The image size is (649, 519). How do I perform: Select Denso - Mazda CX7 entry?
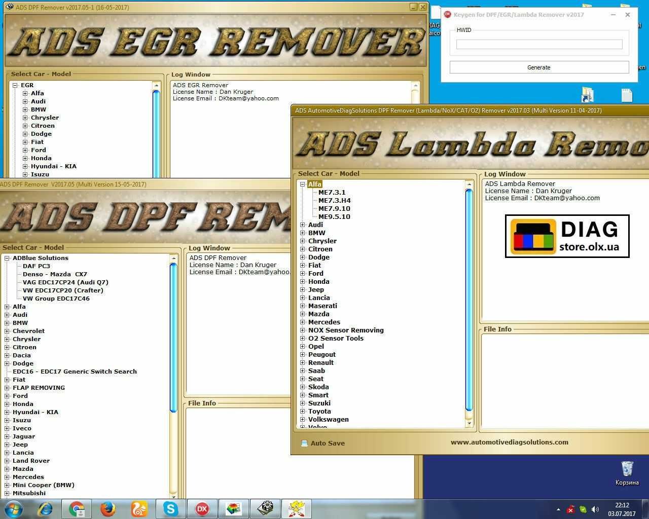click(55, 274)
